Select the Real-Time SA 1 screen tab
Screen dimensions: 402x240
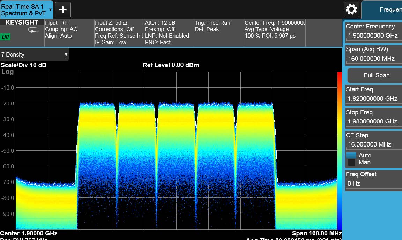point(23,10)
